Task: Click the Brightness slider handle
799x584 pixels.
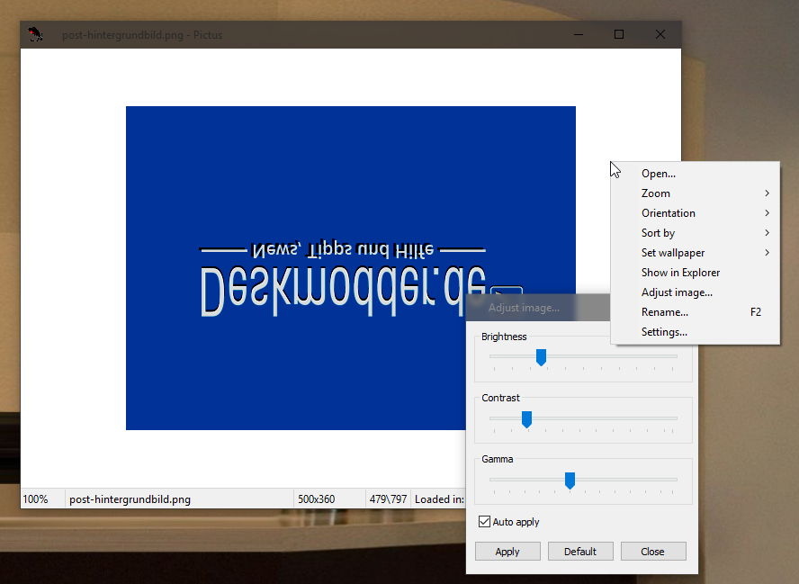Action: [x=541, y=357]
